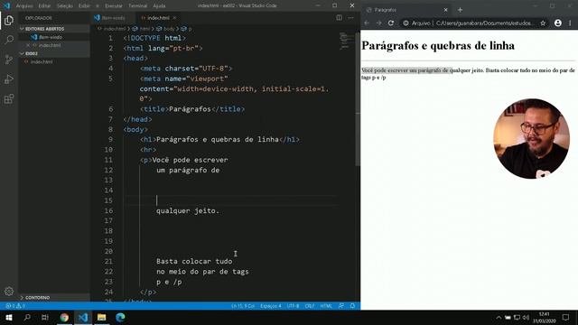The height and width of the screenshot is (325, 578).
Task: Open the Editar menu
Action: pyautogui.click(x=44, y=6)
